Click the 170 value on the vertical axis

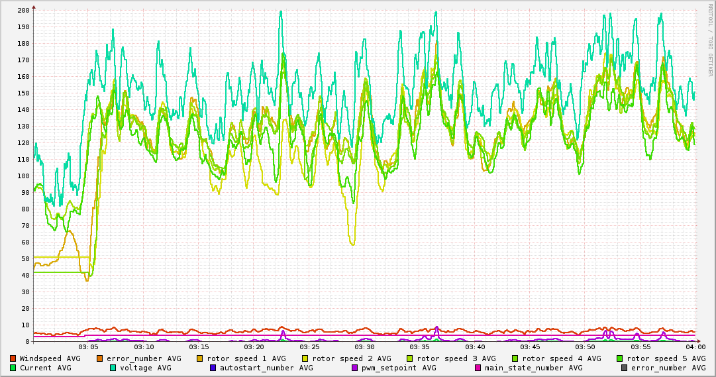pos(23,60)
